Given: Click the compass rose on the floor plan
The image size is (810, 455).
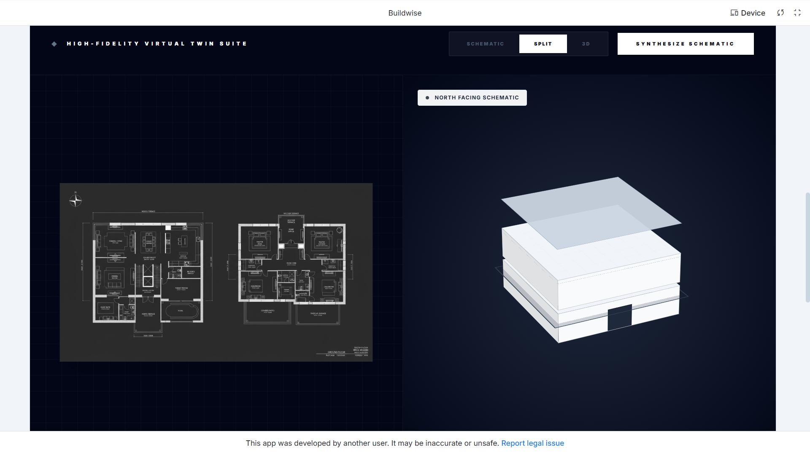Looking at the screenshot, I should (76, 201).
